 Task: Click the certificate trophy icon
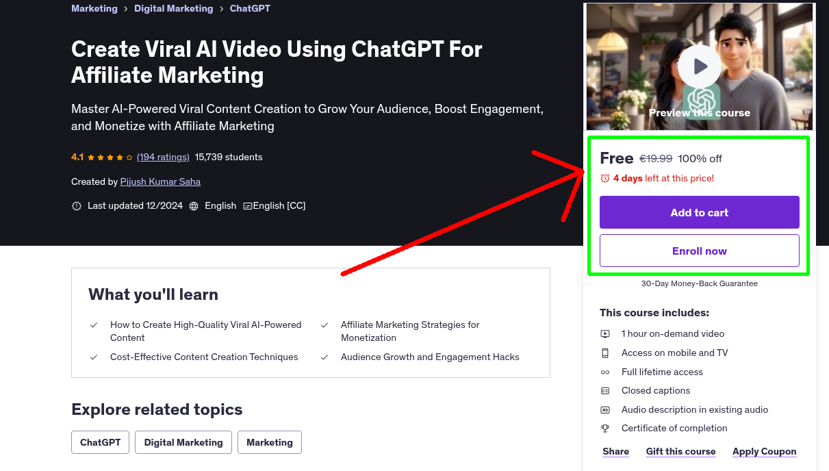click(x=605, y=429)
